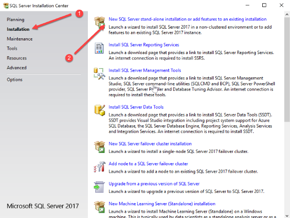
Task: Click the SQL Server Installation Center title bar icon
Action: coord(5,5)
